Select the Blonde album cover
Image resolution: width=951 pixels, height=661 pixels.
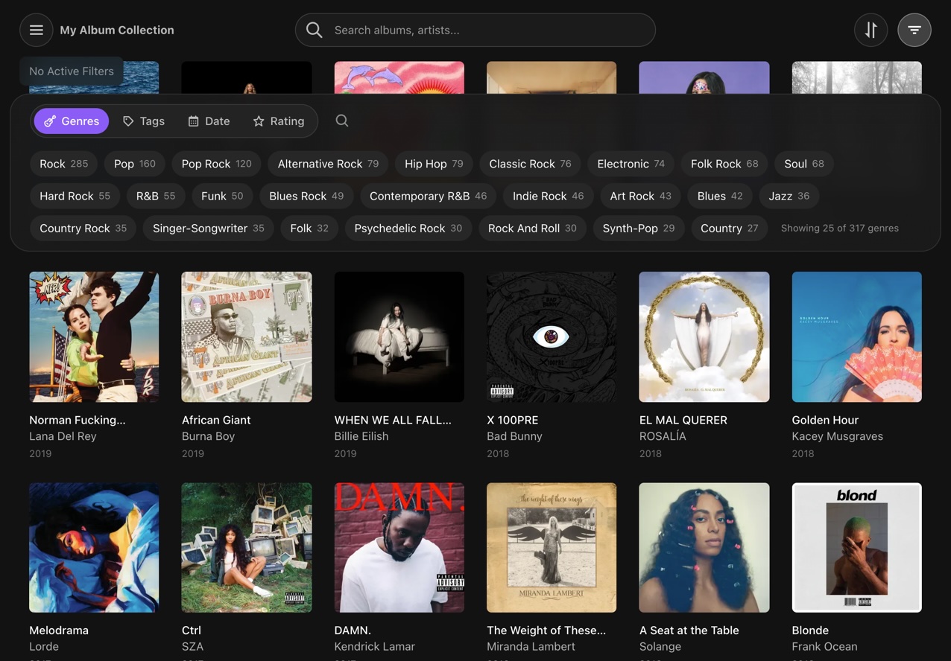coord(856,547)
